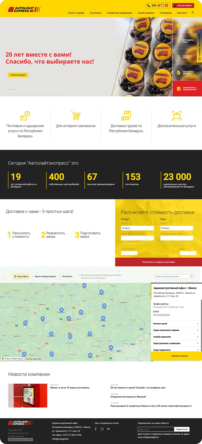Open Заключить договор side panel item
Image resolution: width=202 pixels, height=444 pixels.
187,73
